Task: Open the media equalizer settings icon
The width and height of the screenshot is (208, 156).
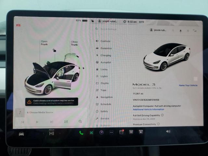Action: click(x=66, y=122)
